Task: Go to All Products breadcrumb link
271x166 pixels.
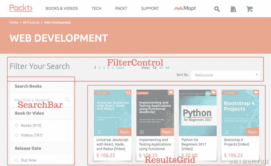Action: pos(31,22)
